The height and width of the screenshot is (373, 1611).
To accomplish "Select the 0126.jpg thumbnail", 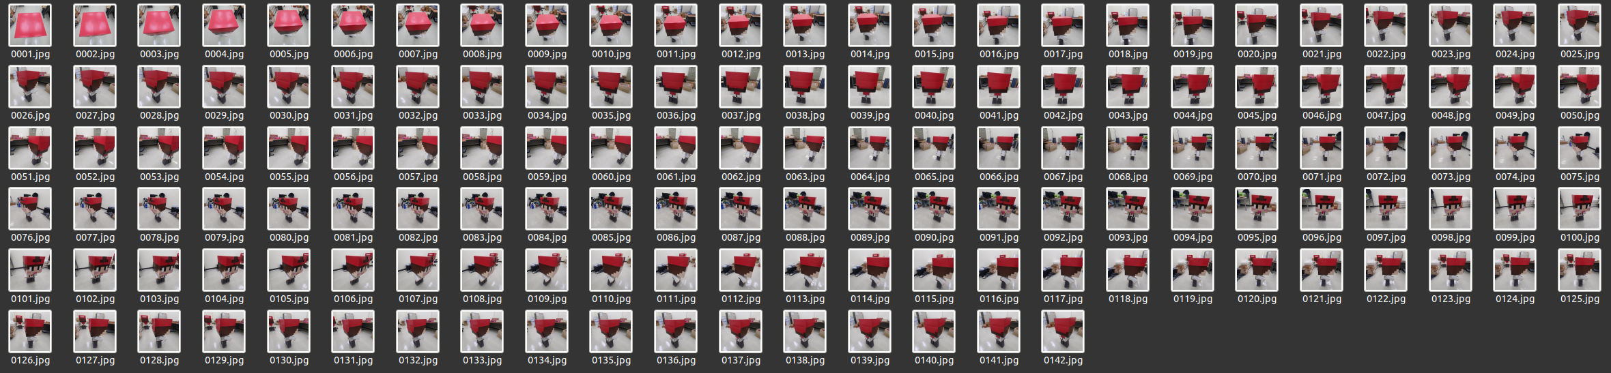I will click(x=30, y=331).
